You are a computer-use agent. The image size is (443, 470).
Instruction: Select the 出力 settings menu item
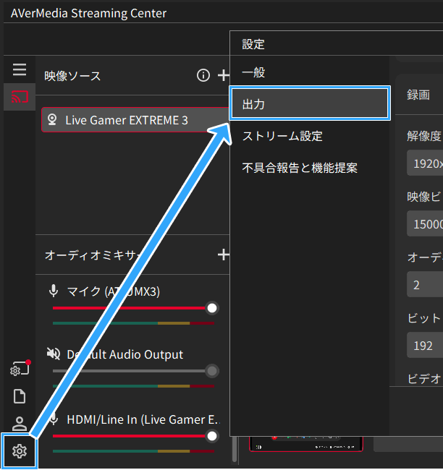coord(310,103)
